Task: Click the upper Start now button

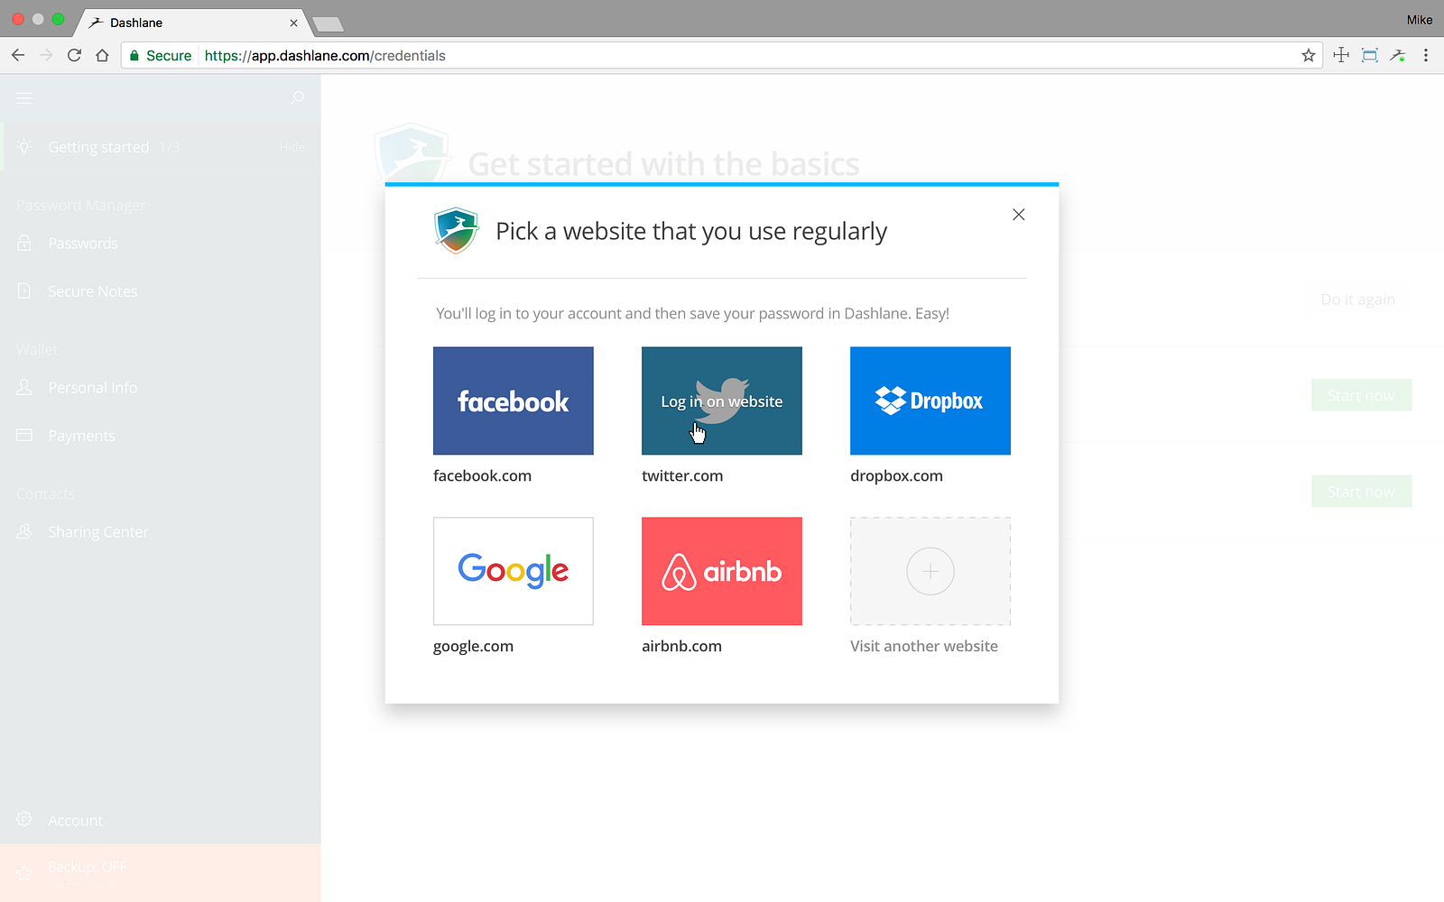Action: [x=1361, y=395]
